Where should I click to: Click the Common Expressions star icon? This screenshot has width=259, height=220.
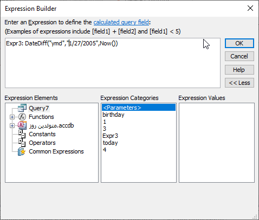click(x=22, y=151)
